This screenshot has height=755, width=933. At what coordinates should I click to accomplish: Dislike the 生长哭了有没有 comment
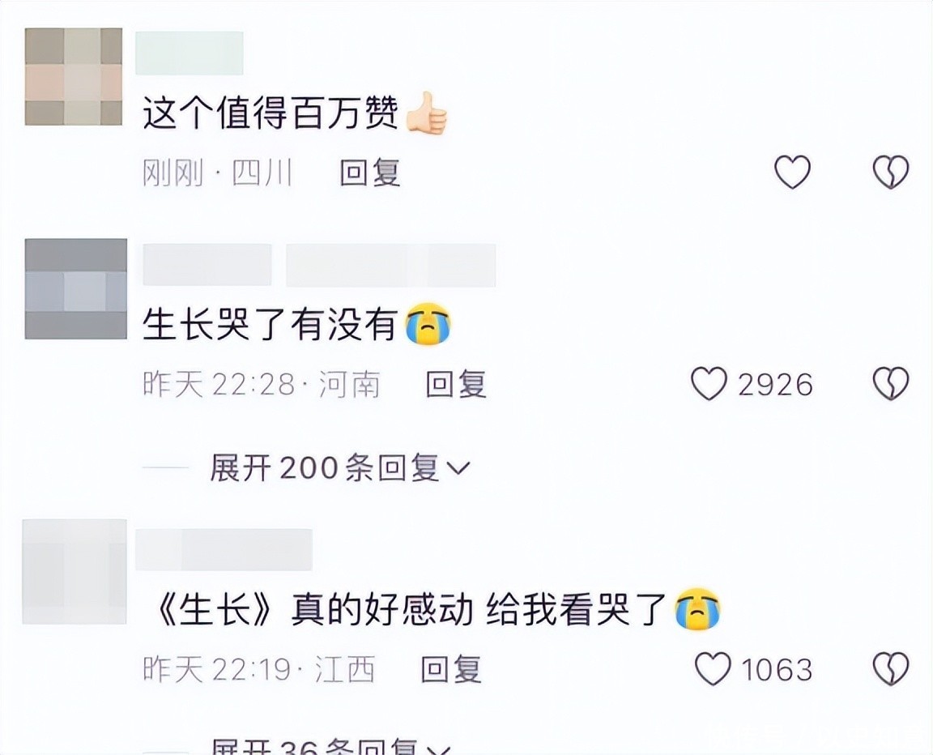pos(890,383)
